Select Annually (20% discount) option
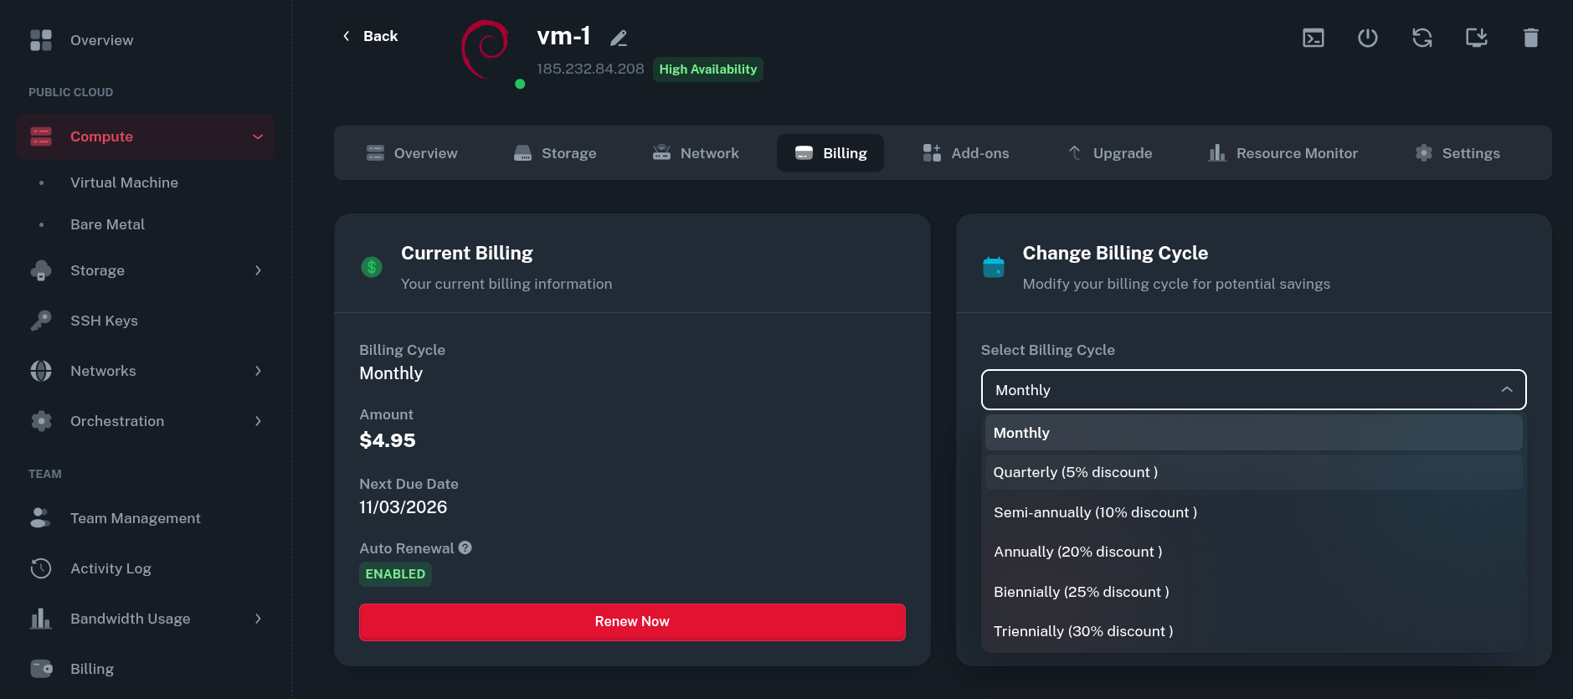Screen dimensions: 1573x699 pyautogui.click(x=1077, y=552)
